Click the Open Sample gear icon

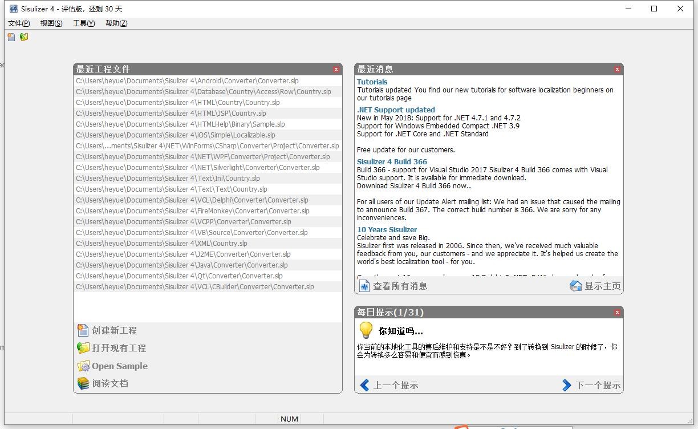(x=83, y=366)
